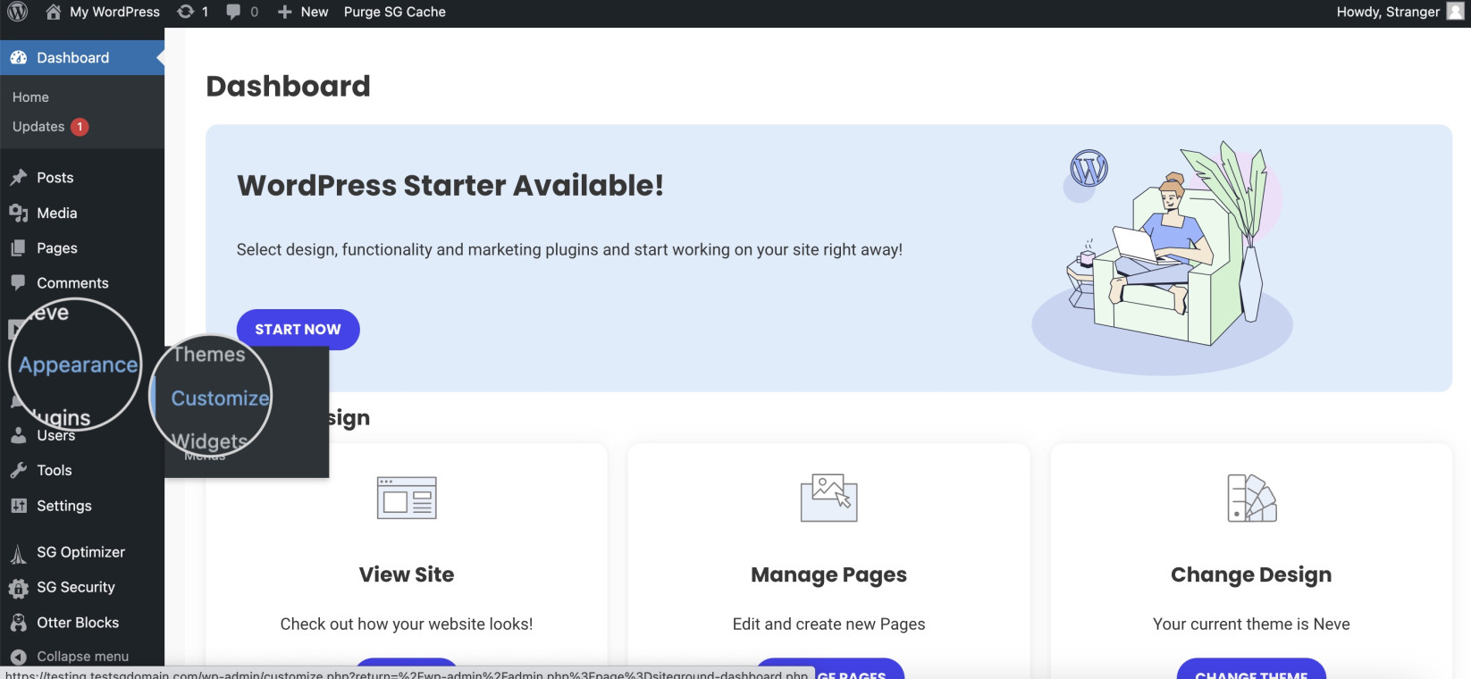The width and height of the screenshot is (1471, 679).
Task: Open Updates in the sidebar
Action: click(x=38, y=127)
